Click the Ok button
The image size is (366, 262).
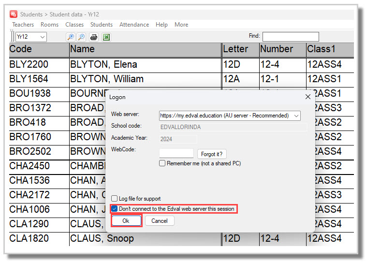click(x=126, y=220)
